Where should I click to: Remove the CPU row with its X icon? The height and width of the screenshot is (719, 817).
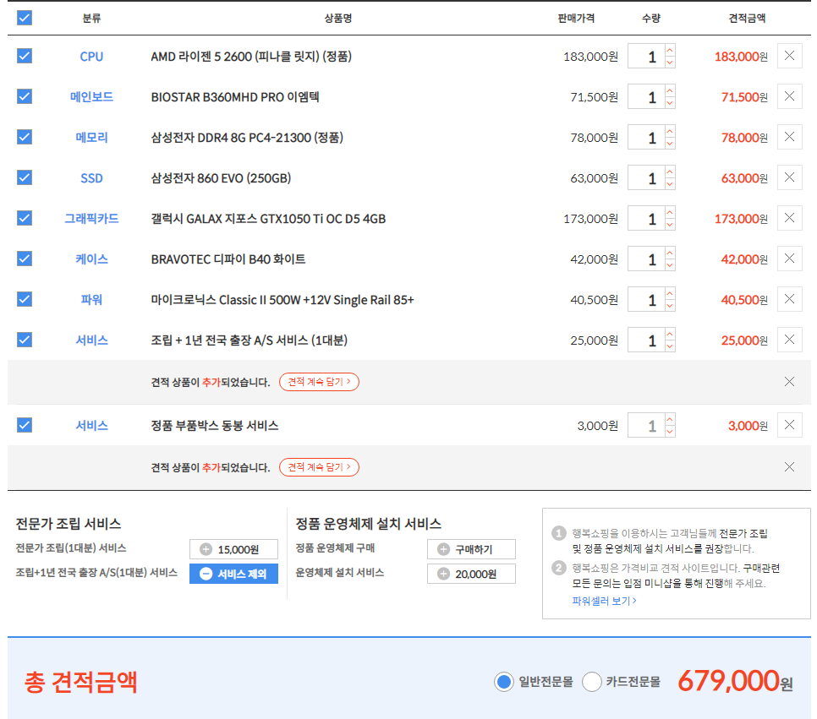(789, 56)
